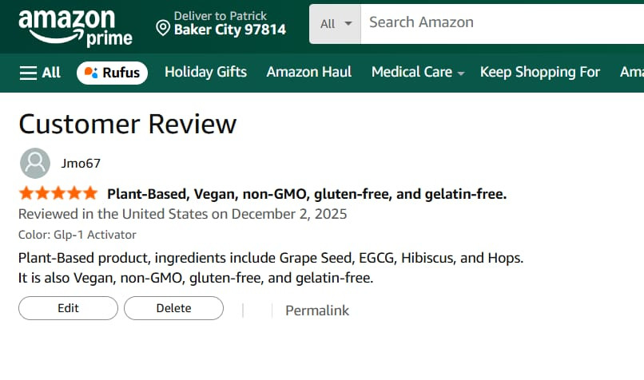Screen dimensions: 644x380
Task: Expand the Medical Care dropdown menu
Action: pyautogui.click(x=417, y=72)
